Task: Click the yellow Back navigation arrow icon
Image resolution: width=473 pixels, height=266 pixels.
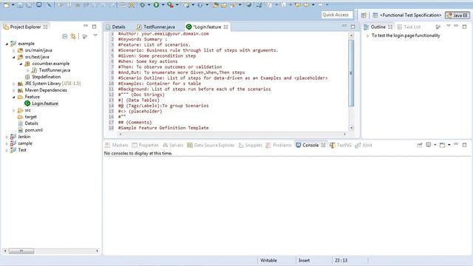Action: [306, 5]
